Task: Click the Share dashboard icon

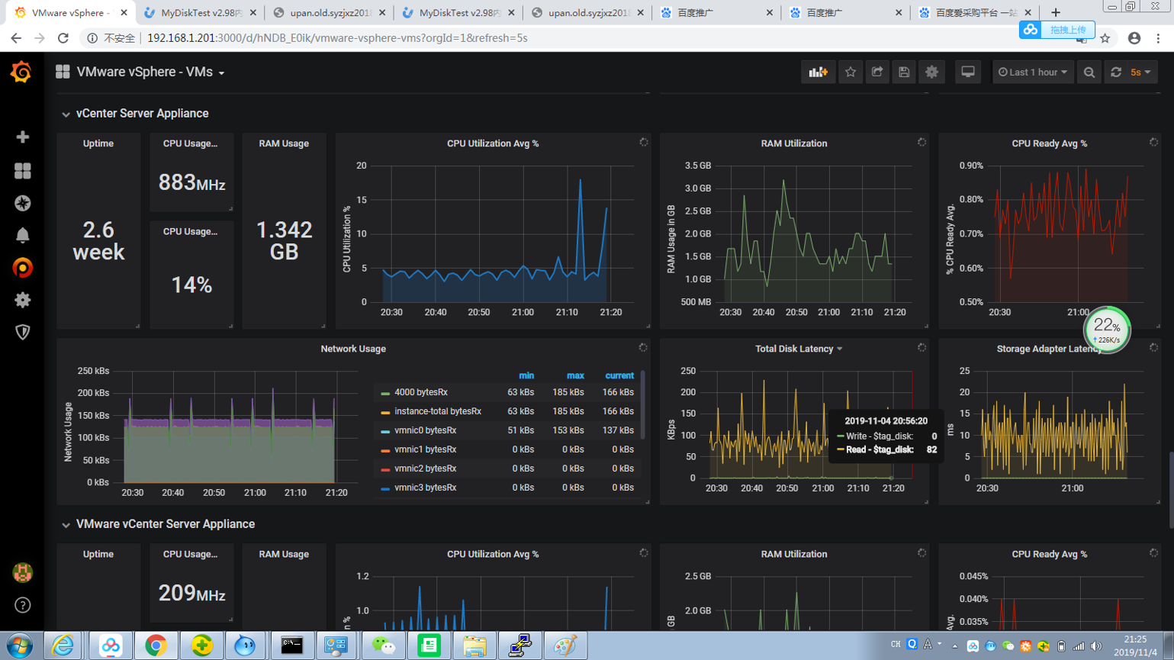Action: coord(877,72)
